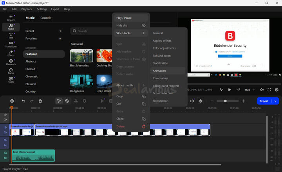The width and height of the screenshot is (282, 172).
Task: Select Delete in the context menu
Action: click(121, 126)
